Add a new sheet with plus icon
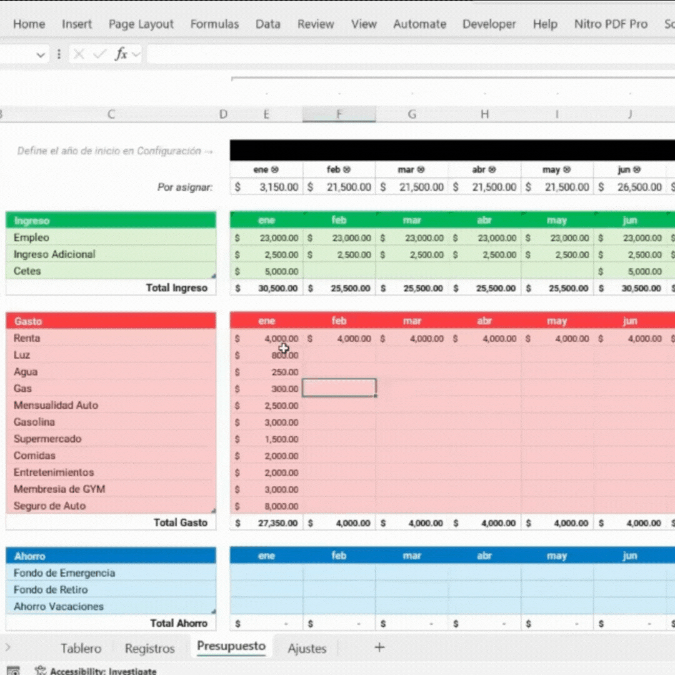 pyautogui.click(x=379, y=647)
